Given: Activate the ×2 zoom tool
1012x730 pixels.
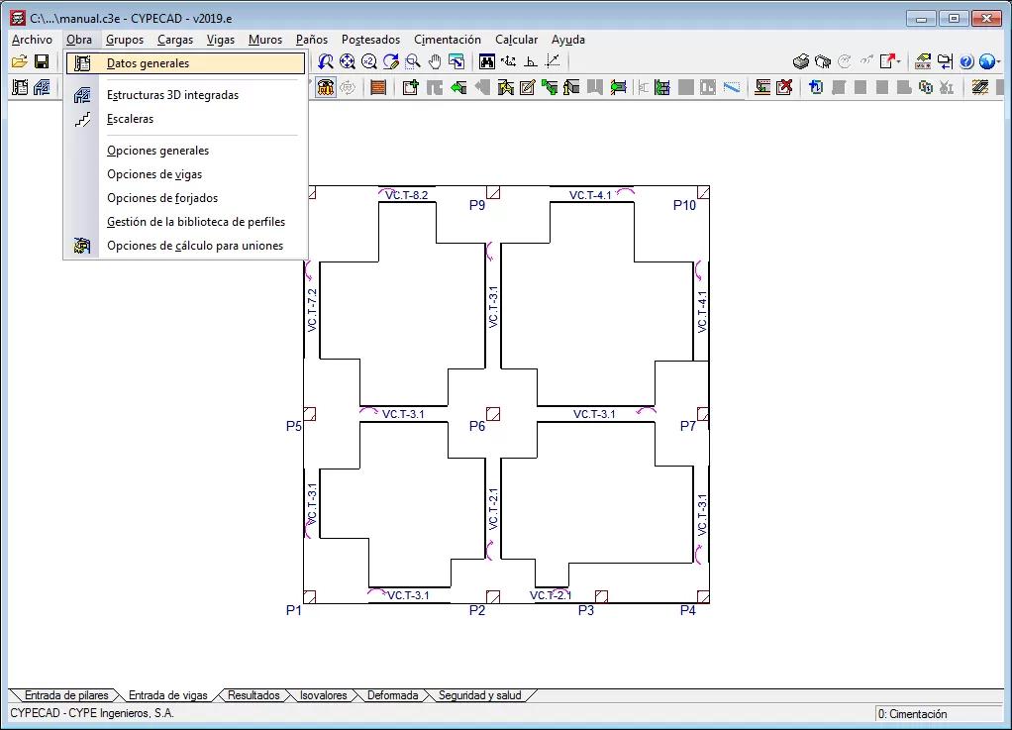Looking at the screenshot, I should pyautogui.click(x=369, y=61).
